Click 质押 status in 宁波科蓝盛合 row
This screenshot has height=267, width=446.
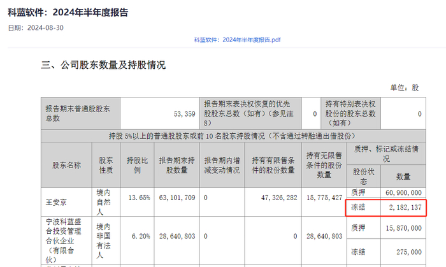click(x=358, y=227)
